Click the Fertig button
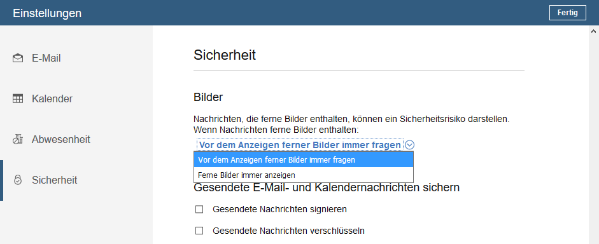599x244 pixels. (567, 13)
